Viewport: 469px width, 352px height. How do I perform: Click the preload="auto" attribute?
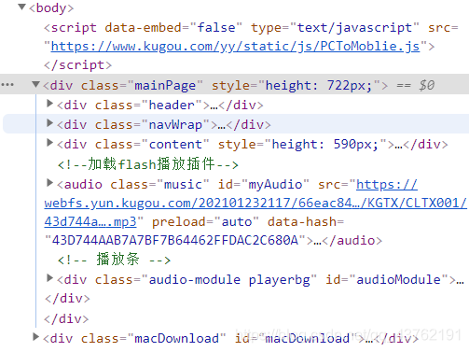(x=205, y=222)
